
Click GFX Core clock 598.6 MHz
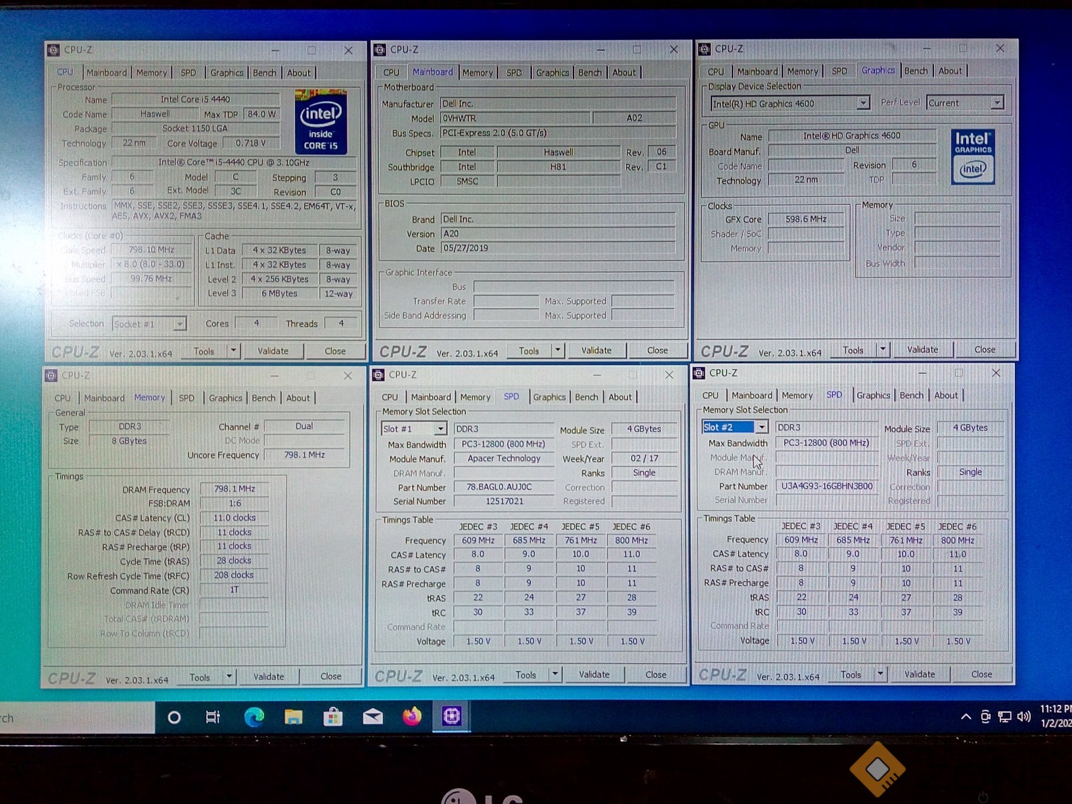(806, 219)
